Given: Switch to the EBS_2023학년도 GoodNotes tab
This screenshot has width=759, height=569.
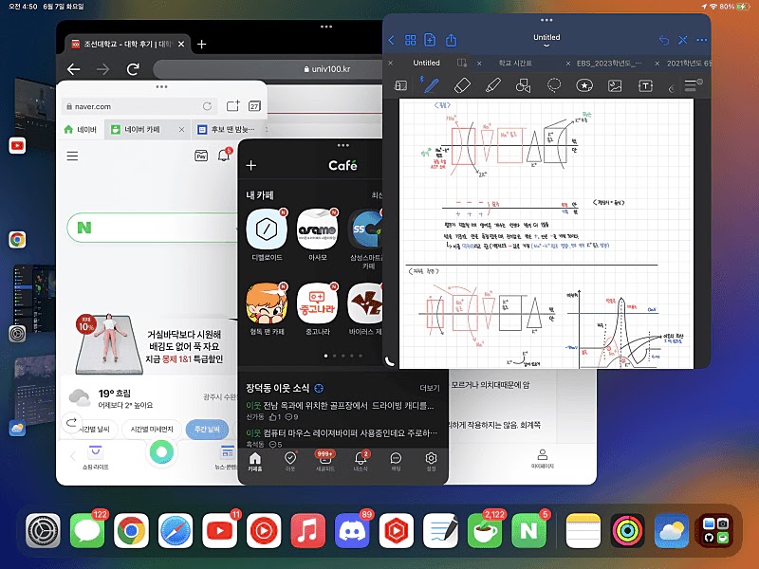Looking at the screenshot, I should tap(609, 64).
